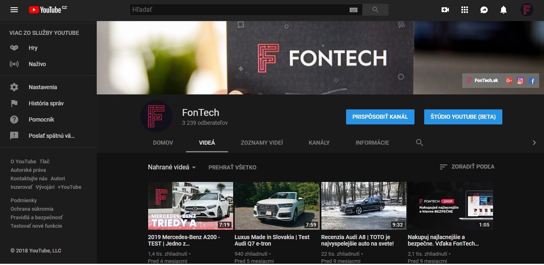Image resolution: width=544 pixels, height=265 pixels.
Task: Open the Mercedes-Benz A200 video thumbnail
Action: (x=190, y=206)
